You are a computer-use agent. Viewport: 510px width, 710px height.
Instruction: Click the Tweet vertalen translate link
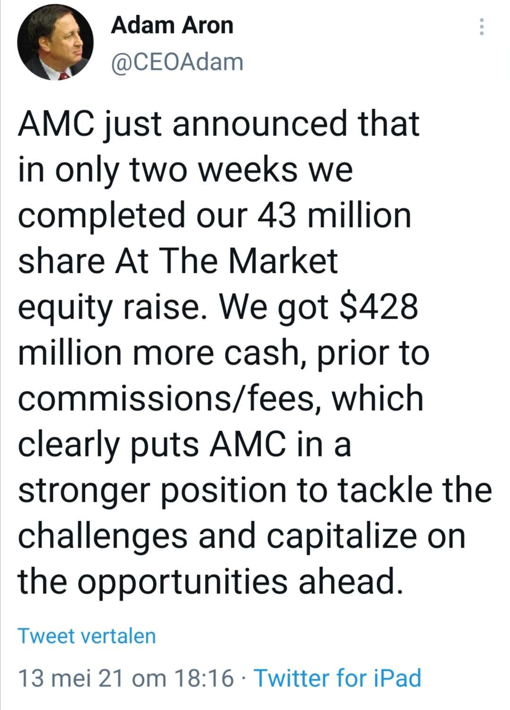click(86, 636)
